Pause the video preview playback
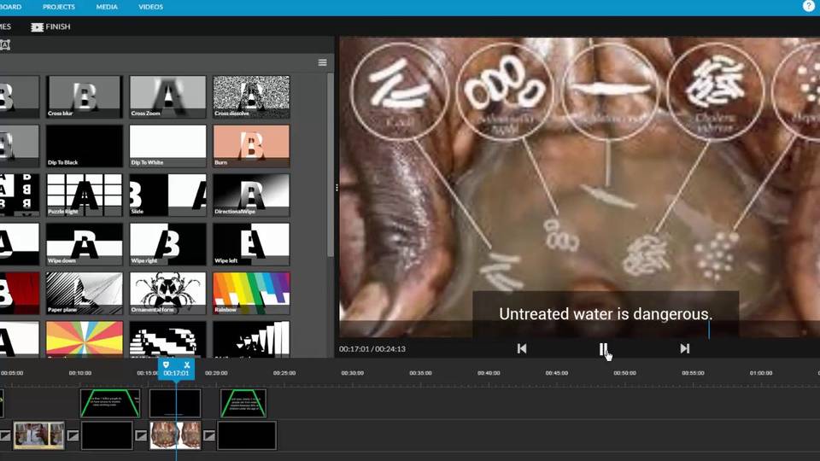Image resolution: width=820 pixels, height=461 pixels. 603,348
